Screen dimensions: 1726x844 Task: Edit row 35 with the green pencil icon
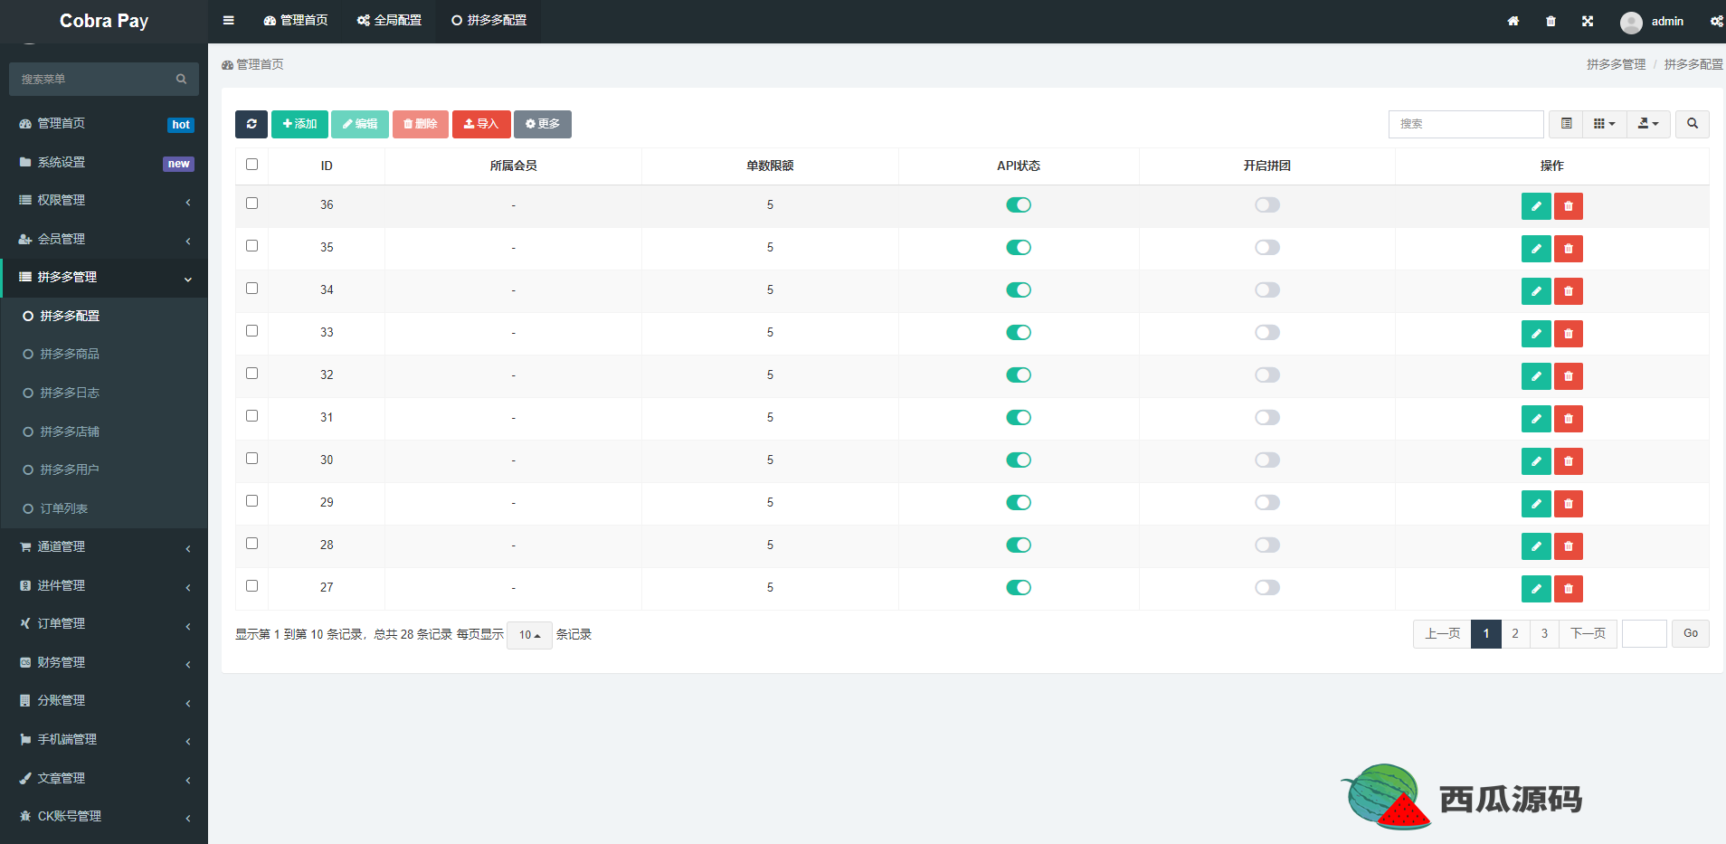pyautogui.click(x=1536, y=249)
